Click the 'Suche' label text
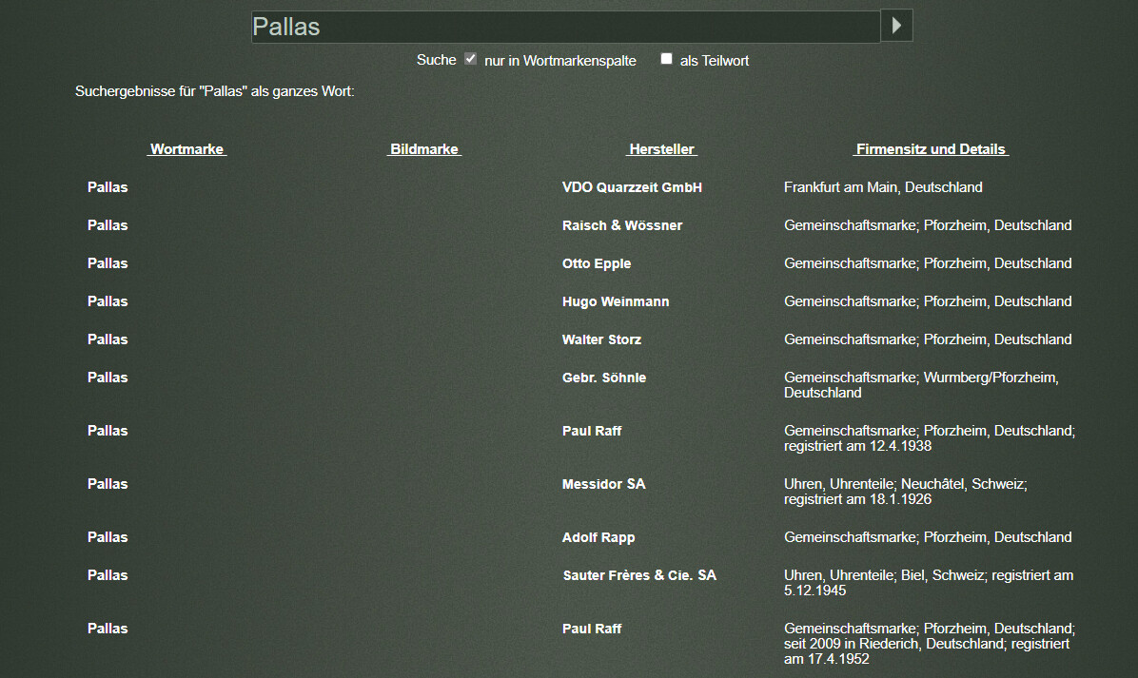Image resolution: width=1138 pixels, height=678 pixels. coord(436,60)
